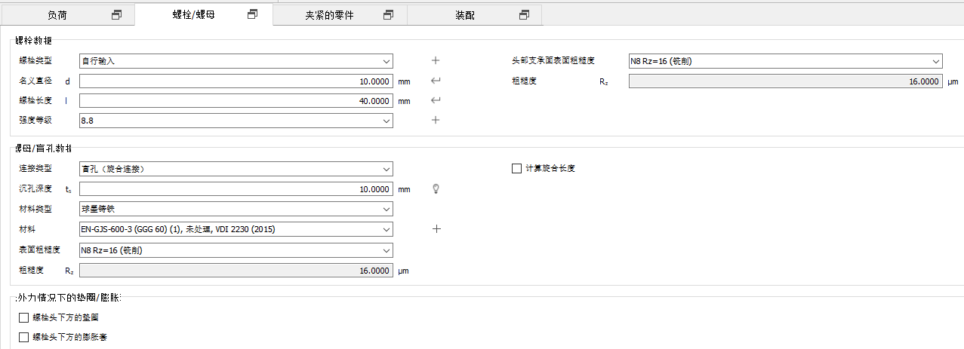964x349 pixels.
Task: Click the plus icon beside 螺栓类型
Action: (435, 61)
